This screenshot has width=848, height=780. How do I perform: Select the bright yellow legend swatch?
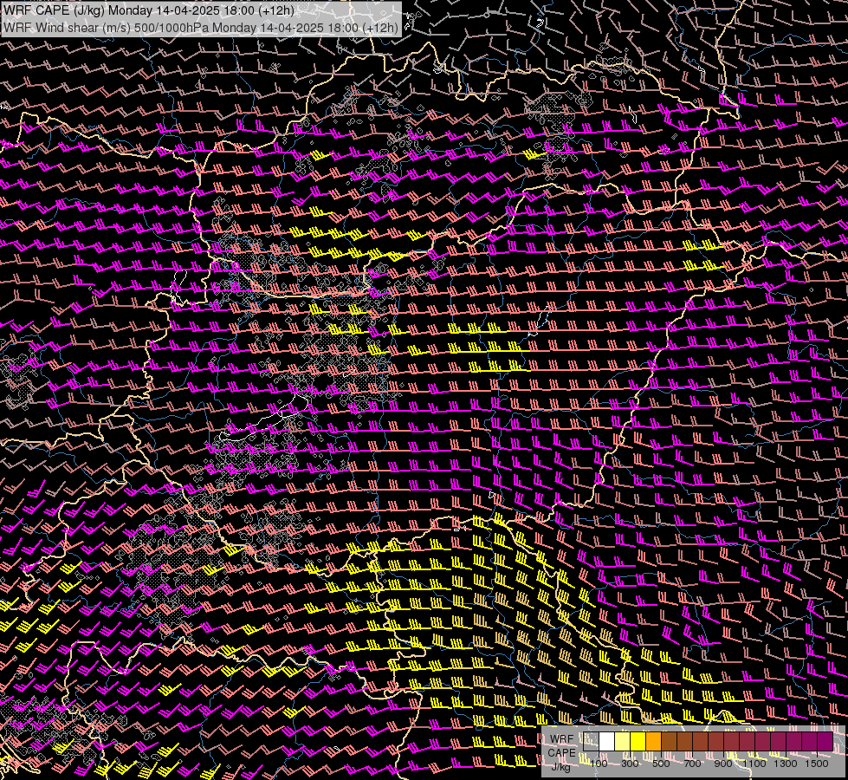click(638, 741)
